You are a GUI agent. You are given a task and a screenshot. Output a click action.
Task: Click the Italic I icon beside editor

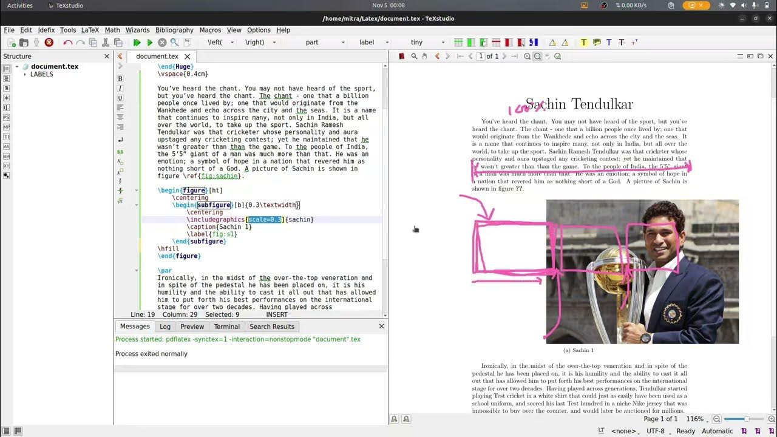click(x=120, y=88)
